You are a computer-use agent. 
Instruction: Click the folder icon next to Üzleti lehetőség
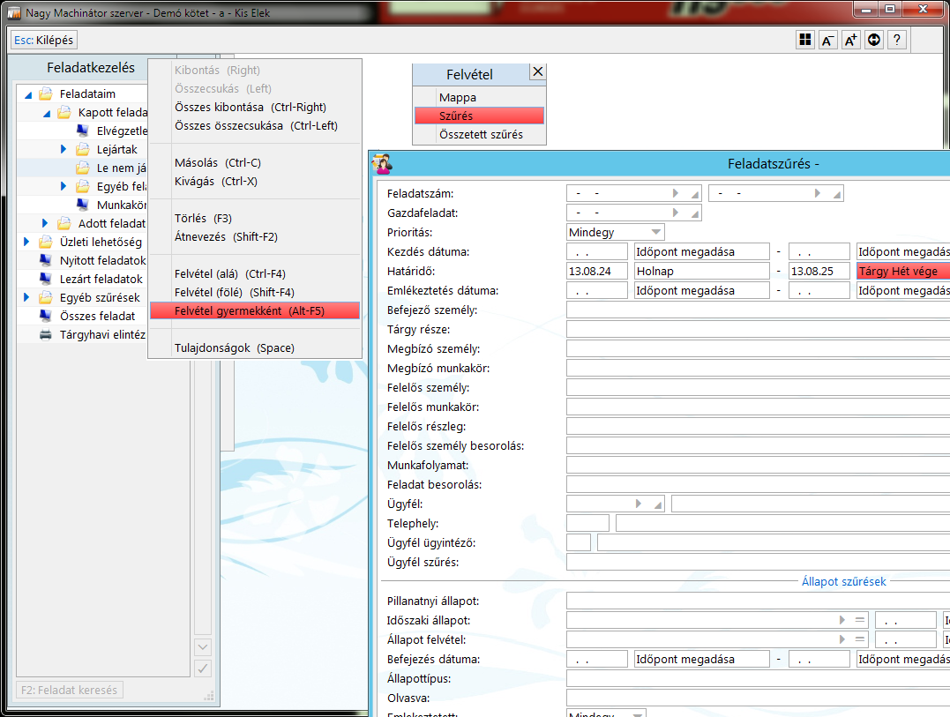click(x=45, y=242)
